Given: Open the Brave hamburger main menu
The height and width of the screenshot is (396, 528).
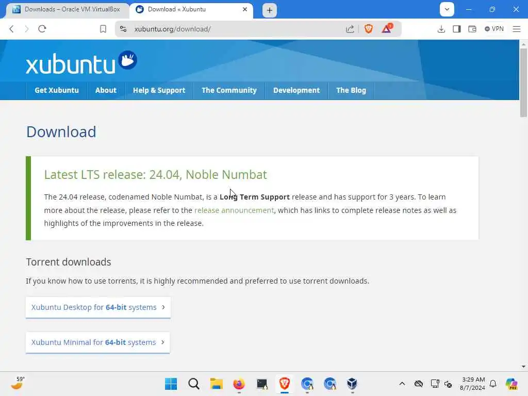Looking at the screenshot, I should [517, 29].
